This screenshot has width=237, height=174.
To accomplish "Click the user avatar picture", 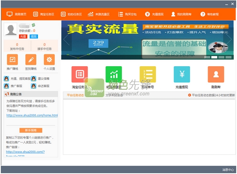I will [11, 29].
